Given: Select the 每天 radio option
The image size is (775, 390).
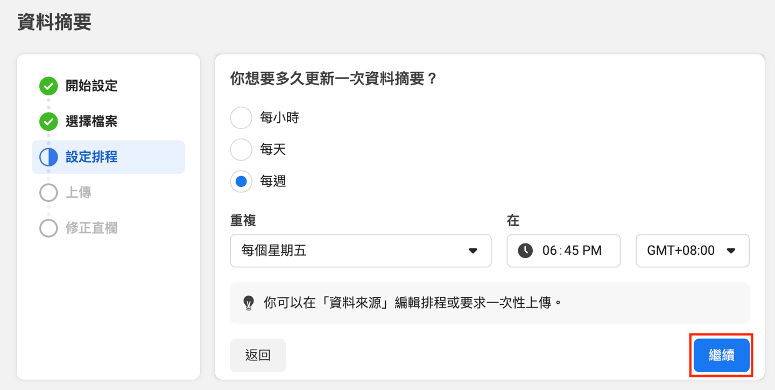Looking at the screenshot, I should (x=241, y=150).
